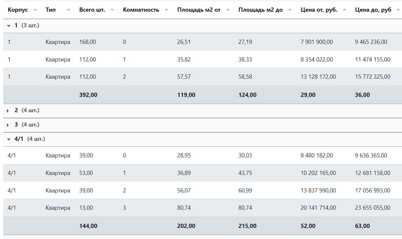
Task: Click sort arrow icon next to Тип
Action: 69,10
